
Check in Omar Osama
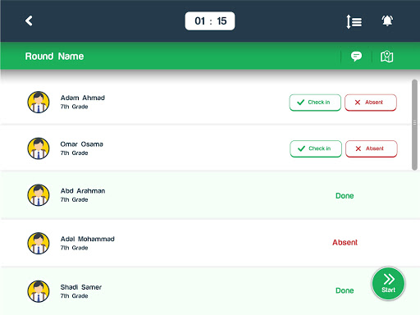pyautogui.click(x=316, y=148)
